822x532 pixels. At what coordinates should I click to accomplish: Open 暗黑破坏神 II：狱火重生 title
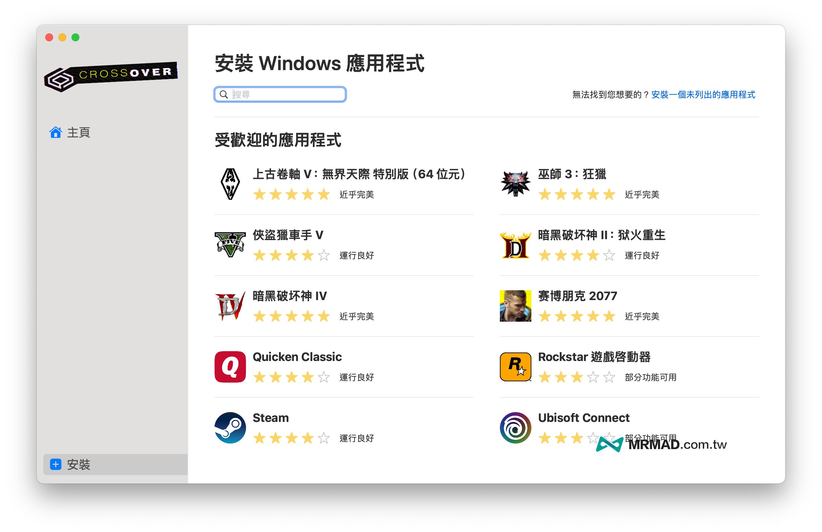602,235
